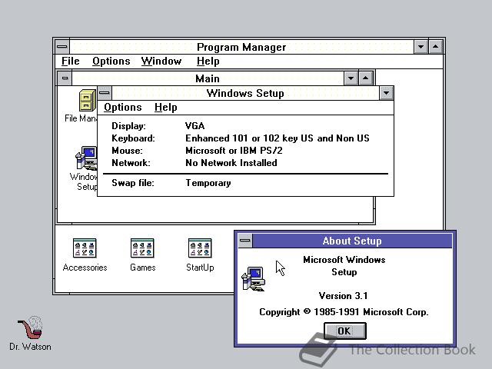Click 'Microsoft or IBM PS/2' mouse value
Viewport: 492px width, 369px height.
tap(234, 151)
